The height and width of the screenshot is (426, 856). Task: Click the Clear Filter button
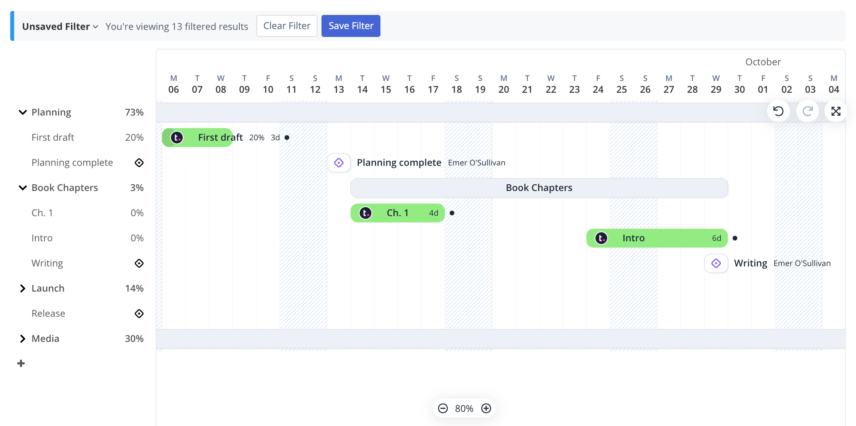[287, 26]
